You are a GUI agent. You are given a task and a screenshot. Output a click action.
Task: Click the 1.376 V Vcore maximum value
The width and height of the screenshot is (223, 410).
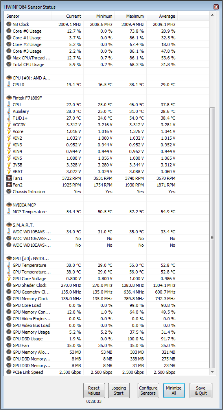coord(136,131)
